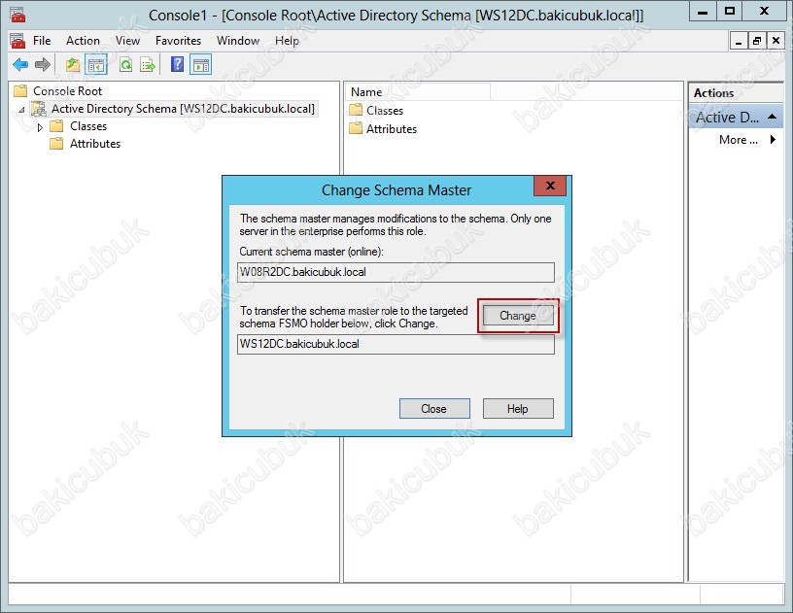Screen dimensions: 793x613
Task: Close the Change Schema Master dialog with X
Action: [550, 186]
